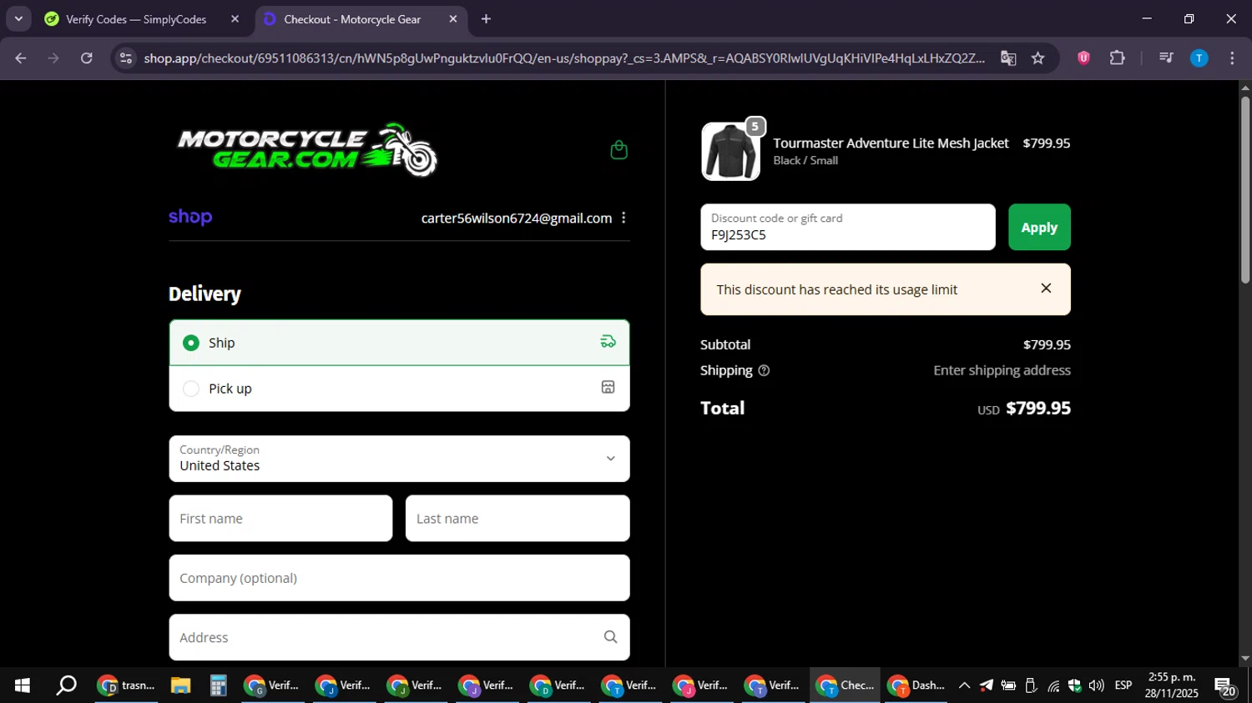
Task: Select the Checkout - Motorcycle Gear tab
Action: pos(352,19)
